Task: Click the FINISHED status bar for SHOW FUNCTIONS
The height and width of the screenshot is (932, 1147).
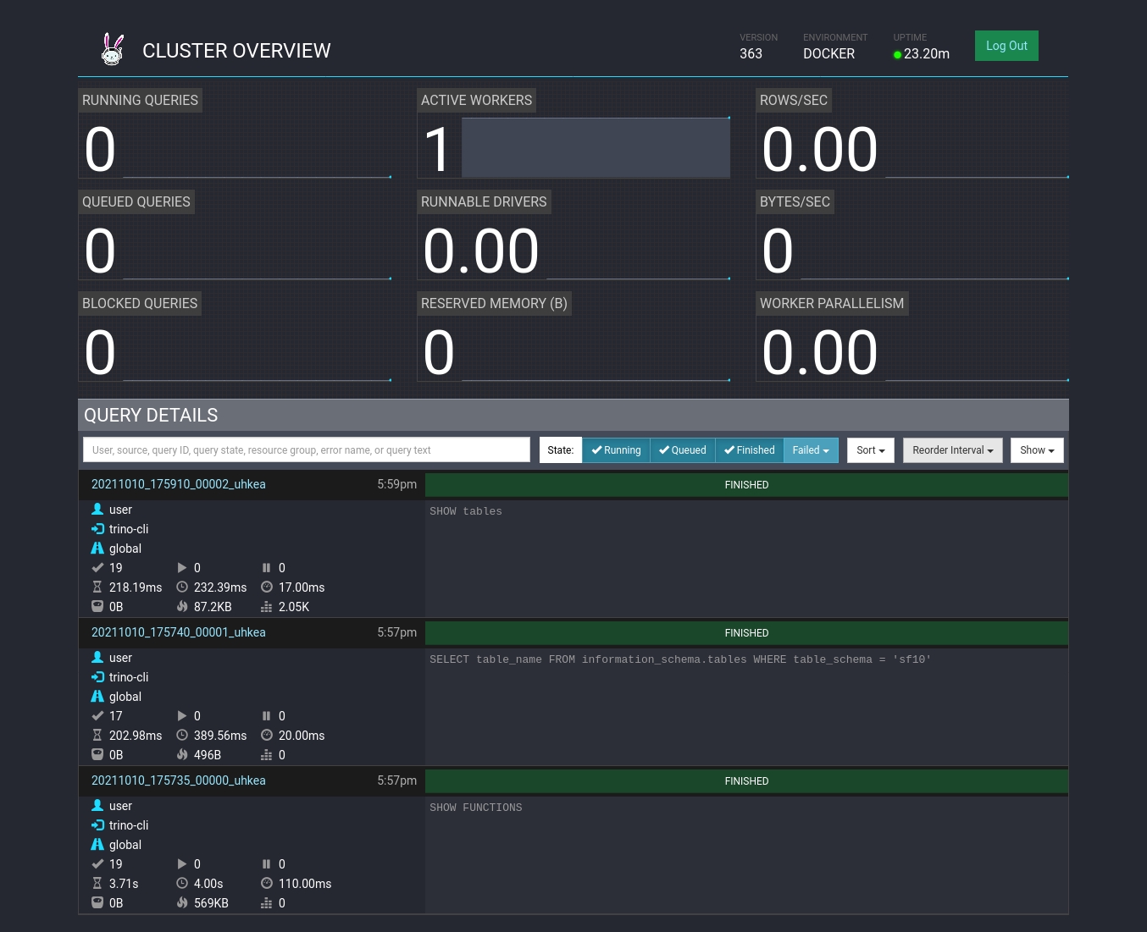Action: point(746,781)
